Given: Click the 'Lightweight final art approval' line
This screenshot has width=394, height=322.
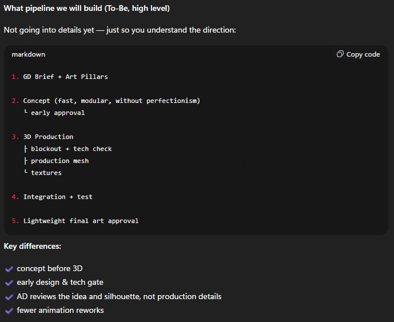Looking at the screenshot, I should [81, 221].
